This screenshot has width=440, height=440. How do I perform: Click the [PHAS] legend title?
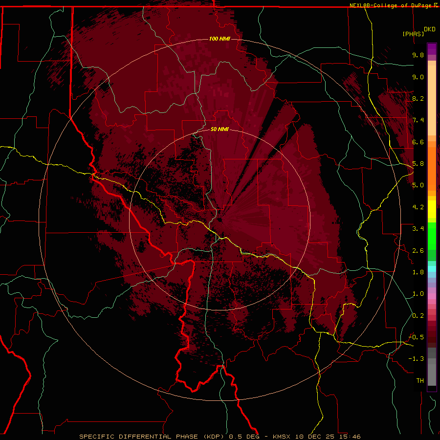(x=413, y=34)
